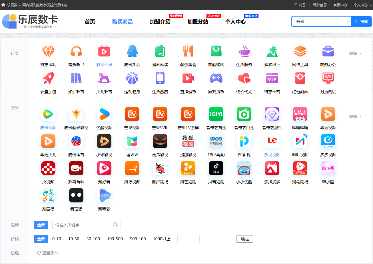
Task: Open the 腾讯系列 penguin icon
Action: pyautogui.click(x=132, y=51)
